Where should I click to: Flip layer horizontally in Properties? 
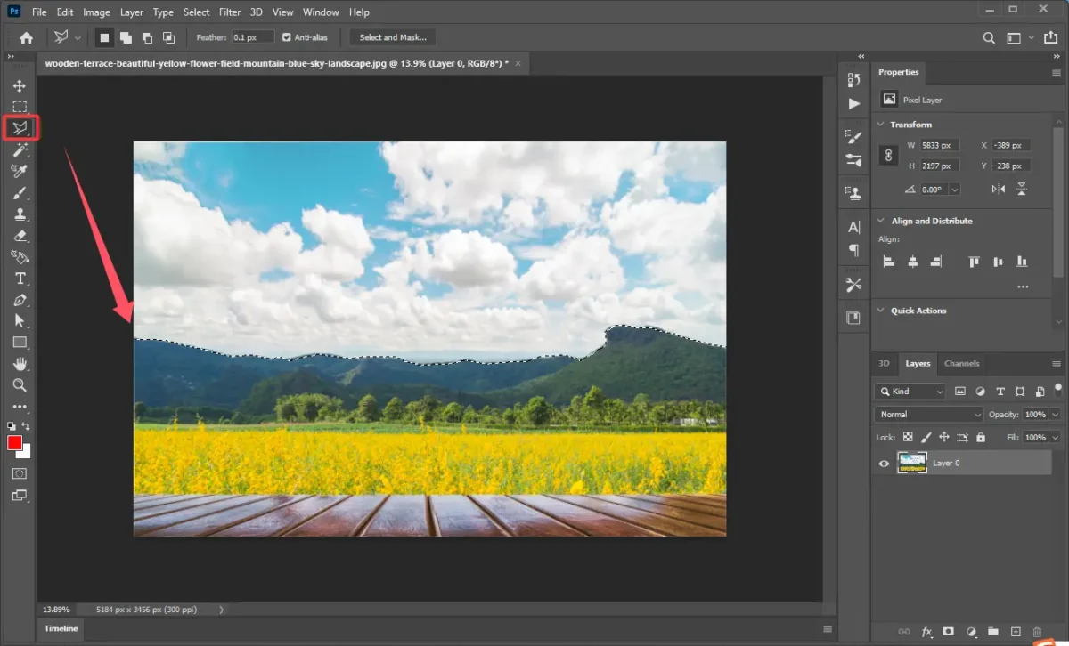pos(999,190)
